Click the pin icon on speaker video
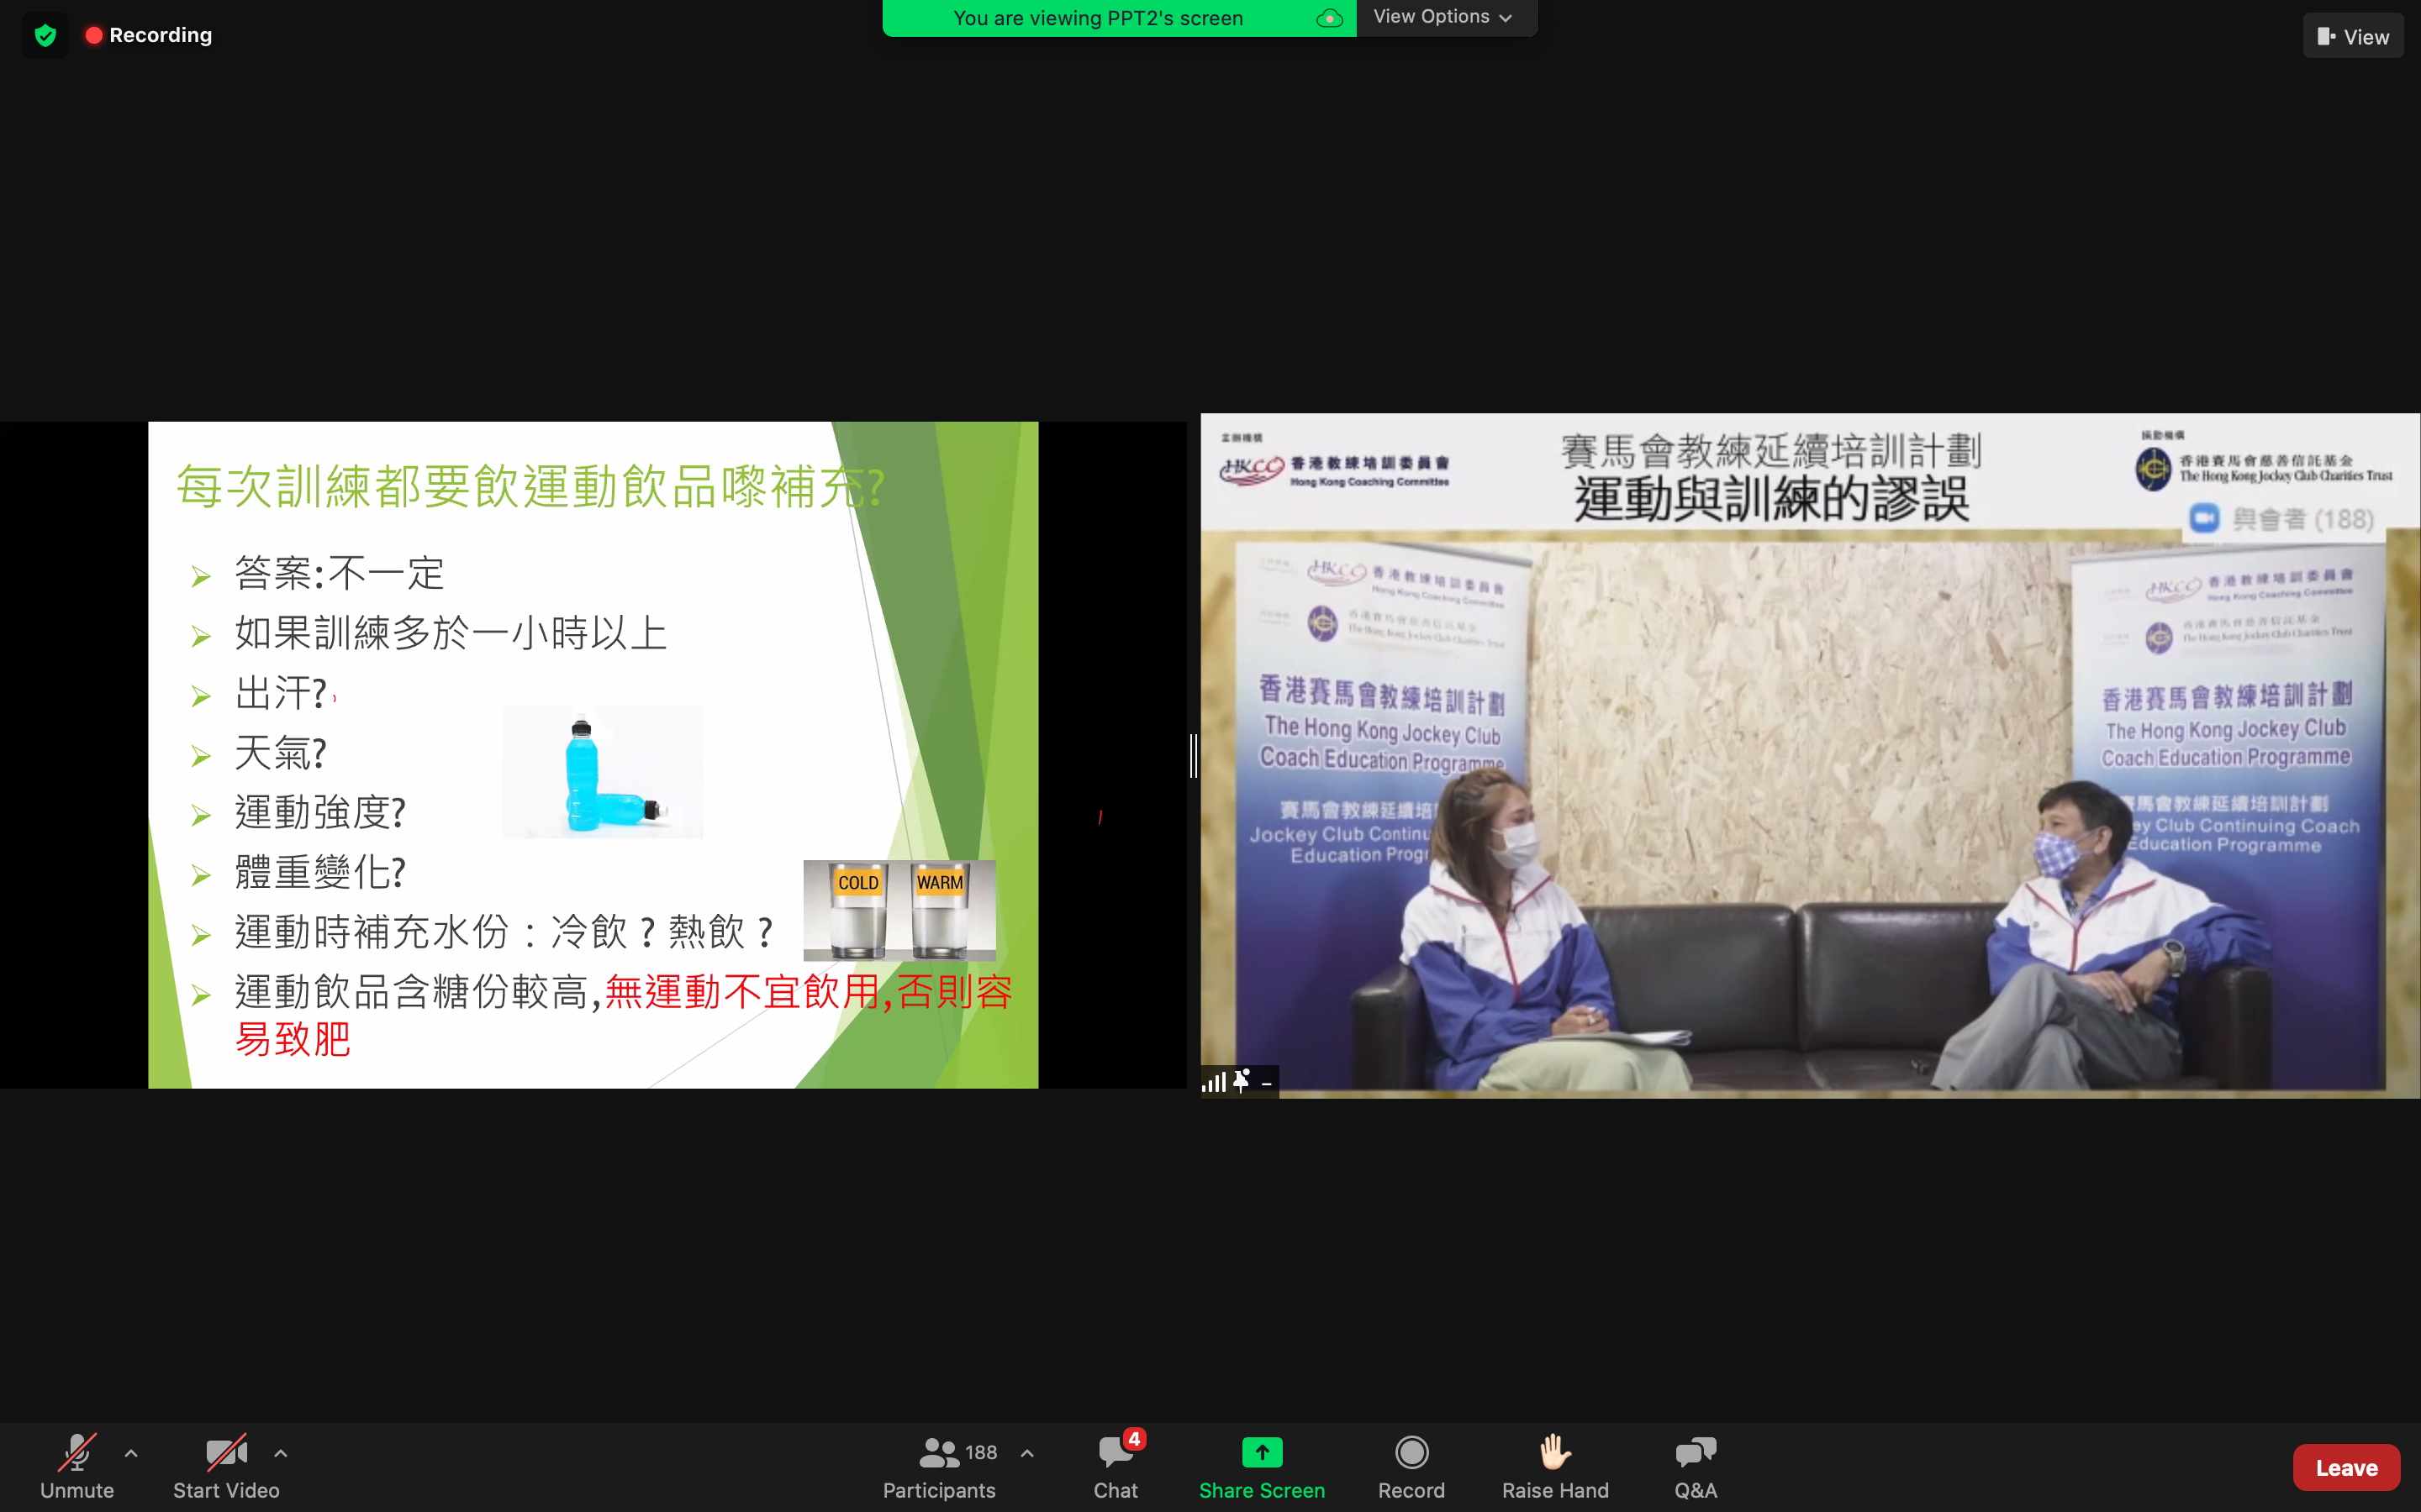Viewport: 2421px width, 1512px height. point(1242,1081)
